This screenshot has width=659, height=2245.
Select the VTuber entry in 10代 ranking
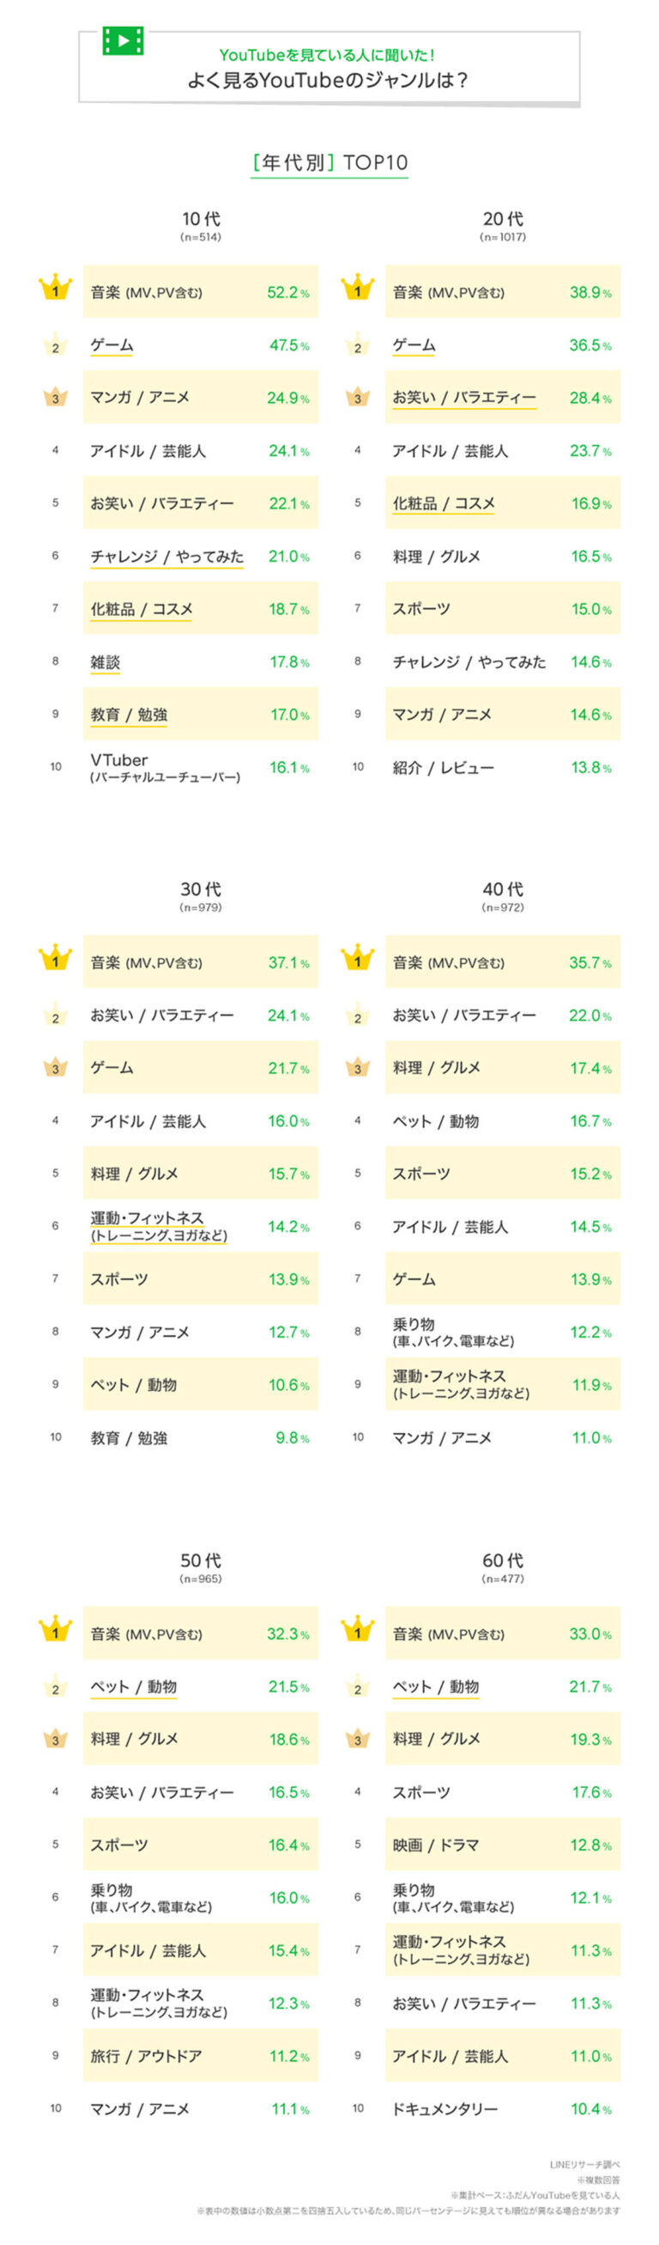164,767
